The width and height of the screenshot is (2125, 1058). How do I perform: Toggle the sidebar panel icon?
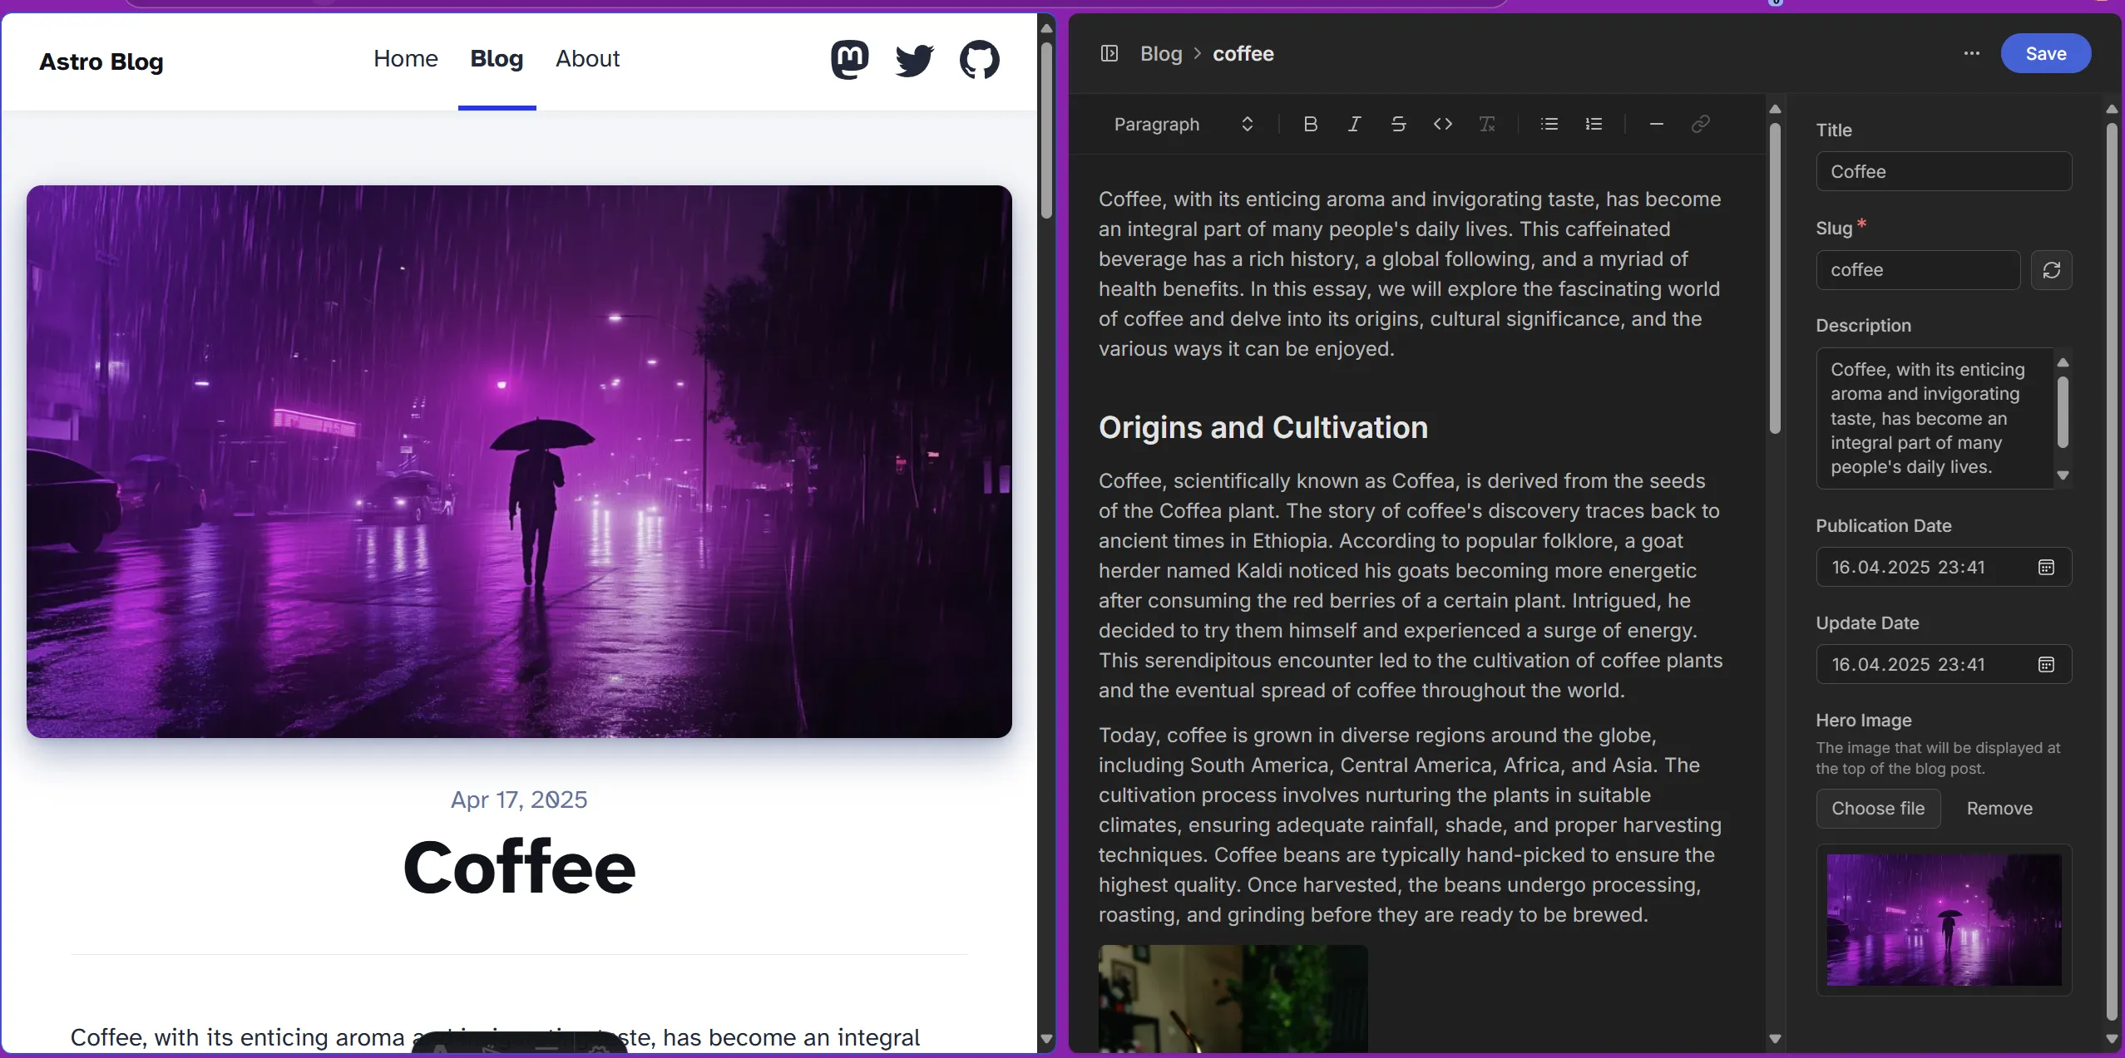(x=1109, y=54)
